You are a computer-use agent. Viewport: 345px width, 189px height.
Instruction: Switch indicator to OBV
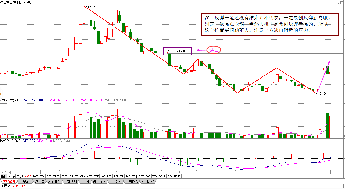(83, 176)
